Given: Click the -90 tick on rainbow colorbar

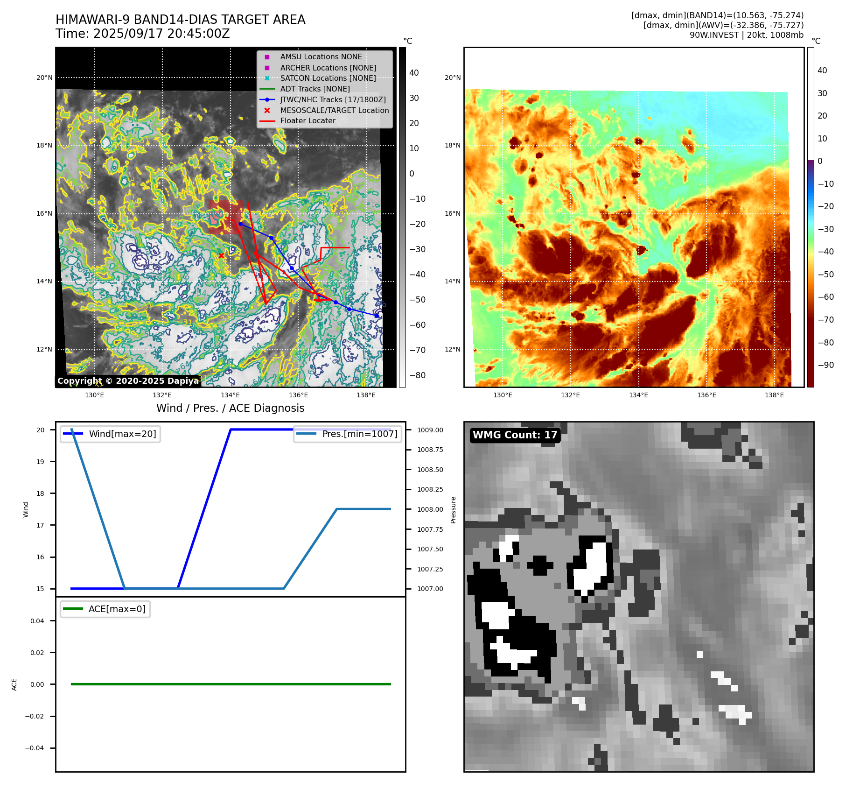Looking at the screenshot, I should [826, 365].
